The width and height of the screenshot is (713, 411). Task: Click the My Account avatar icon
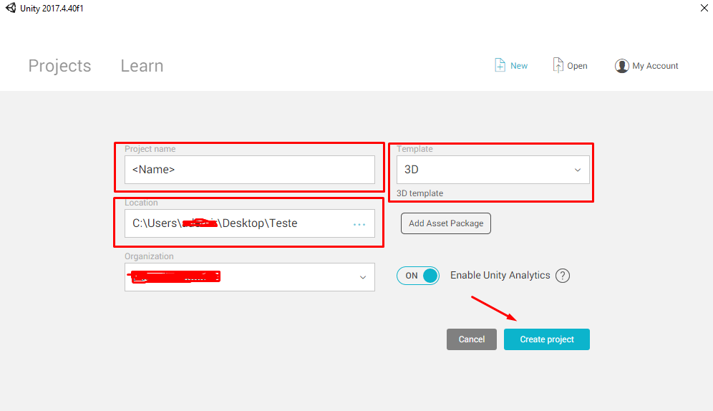(x=621, y=66)
